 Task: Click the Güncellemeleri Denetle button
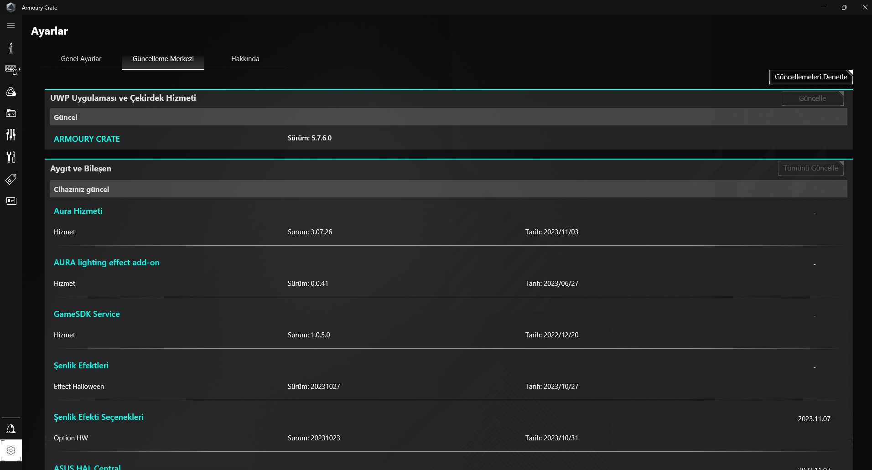click(811, 77)
